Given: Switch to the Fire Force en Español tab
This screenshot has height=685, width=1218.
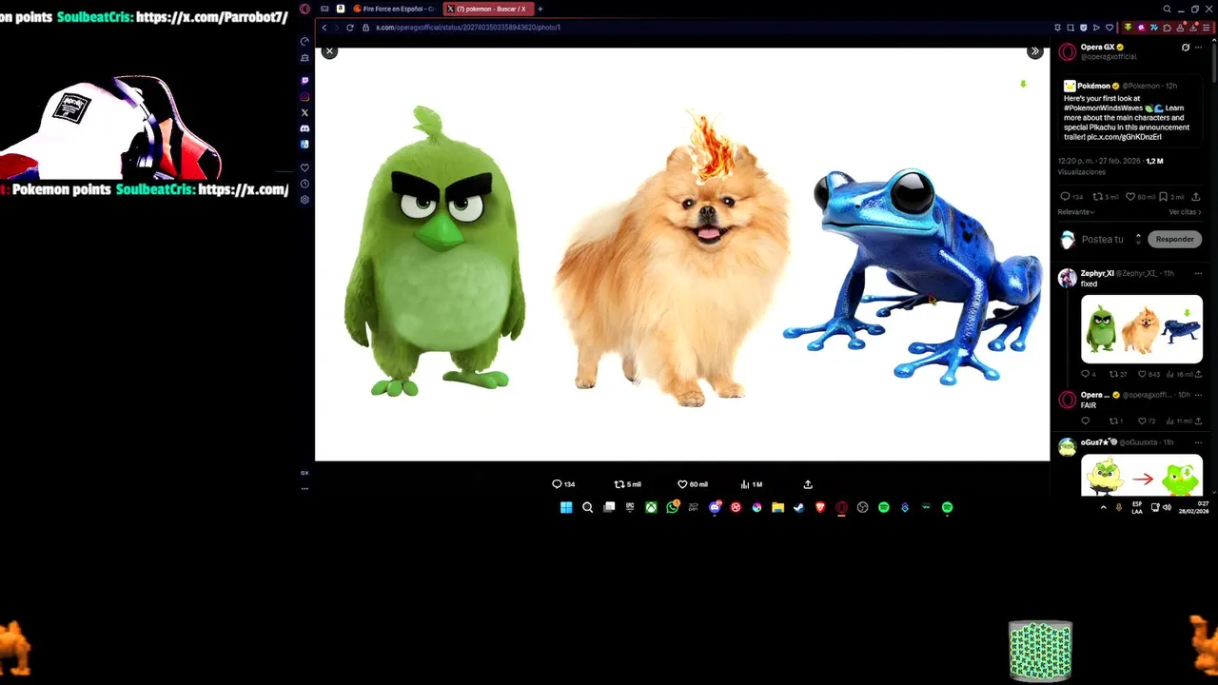Looking at the screenshot, I should [392, 9].
